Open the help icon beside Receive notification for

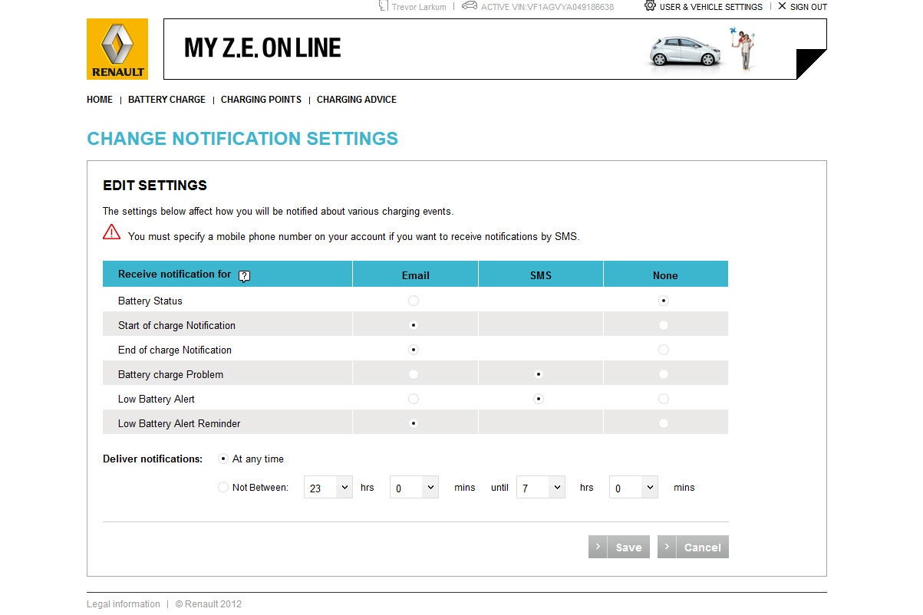(x=245, y=276)
